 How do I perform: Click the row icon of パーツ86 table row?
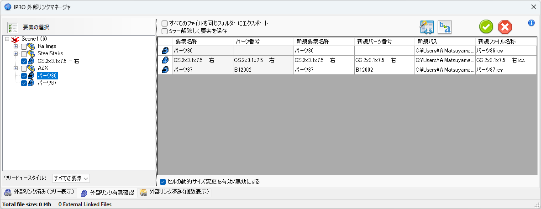[x=165, y=51]
